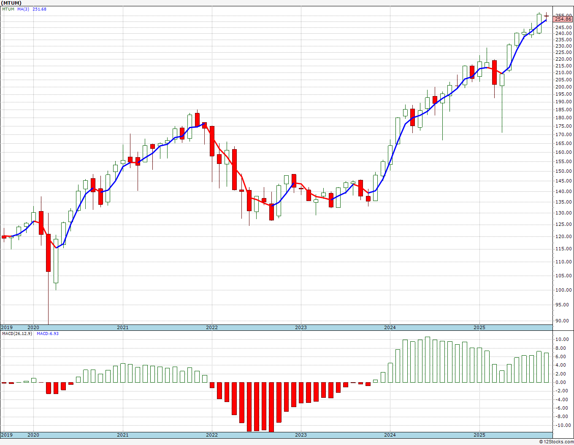Click the tallest green MACD bar in 2024
The image size is (574, 445).
click(x=428, y=359)
